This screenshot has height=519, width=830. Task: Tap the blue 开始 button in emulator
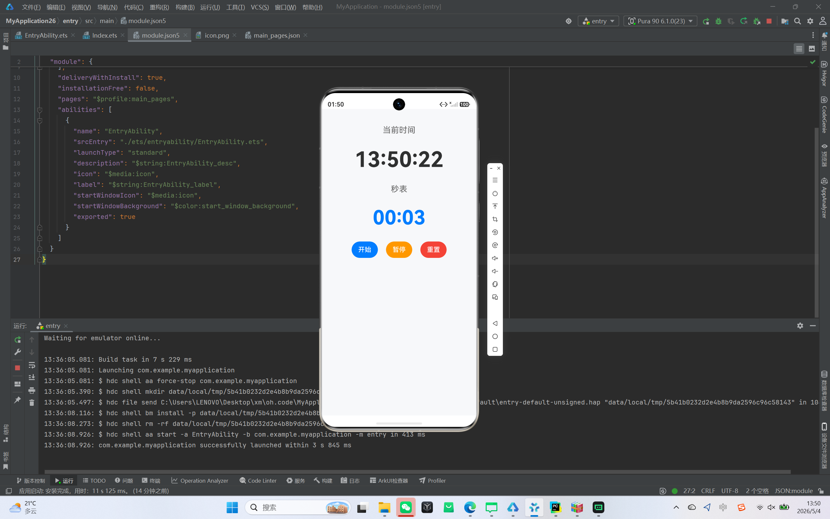pyautogui.click(x=364, y=249)
